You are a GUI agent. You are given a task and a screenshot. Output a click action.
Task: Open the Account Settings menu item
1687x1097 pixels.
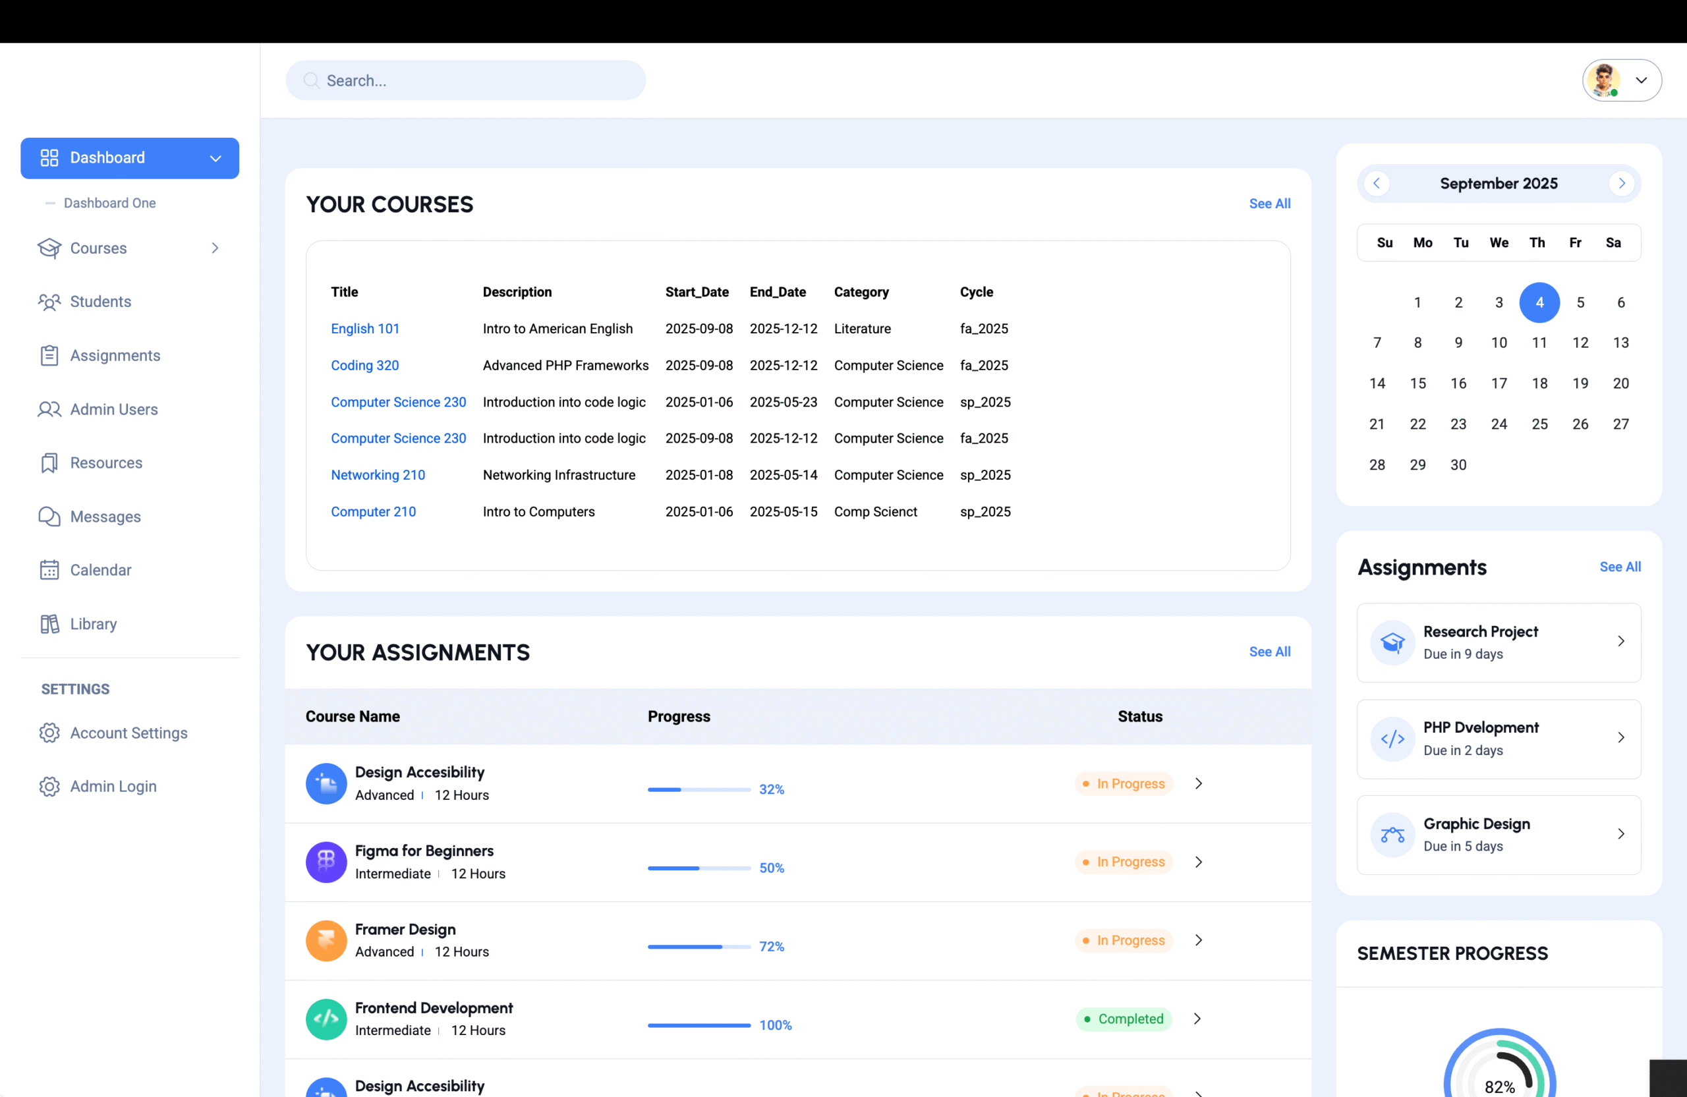[x=130, y=733]
